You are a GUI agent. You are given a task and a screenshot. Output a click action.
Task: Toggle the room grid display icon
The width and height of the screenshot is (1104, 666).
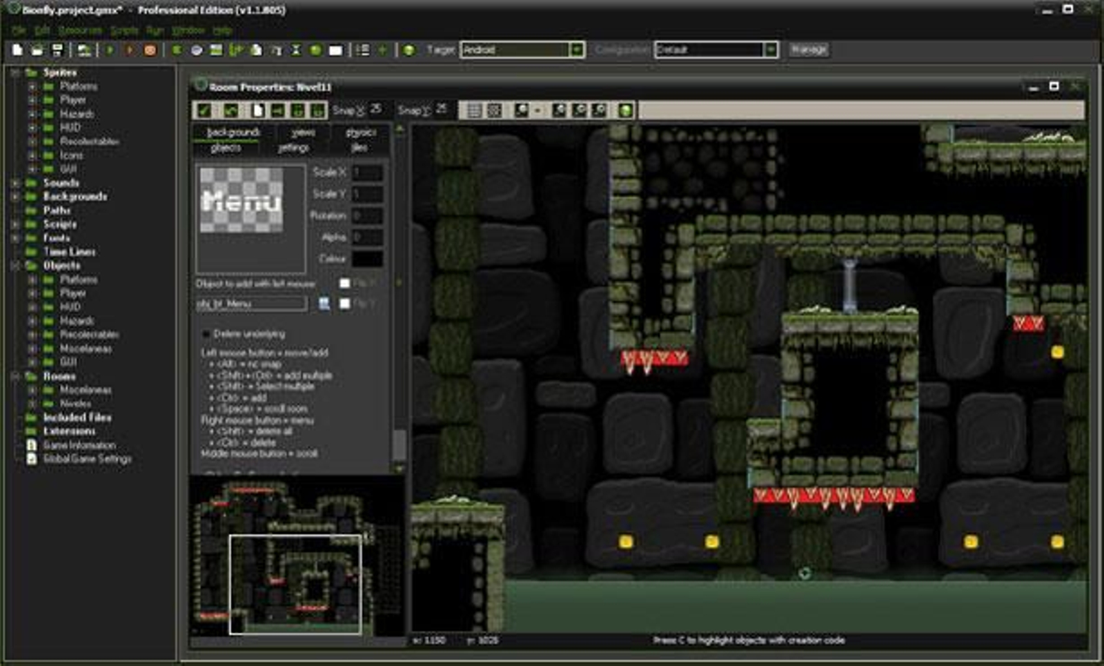click(x=474, y=110)
